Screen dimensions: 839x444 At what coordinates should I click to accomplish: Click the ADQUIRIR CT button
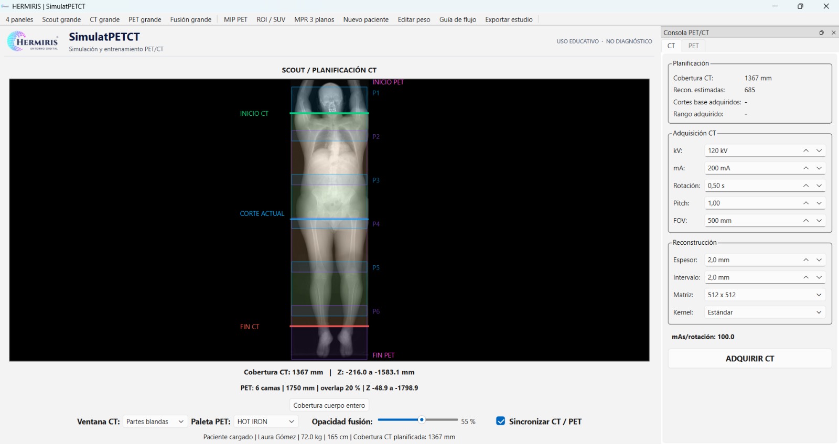750,359
